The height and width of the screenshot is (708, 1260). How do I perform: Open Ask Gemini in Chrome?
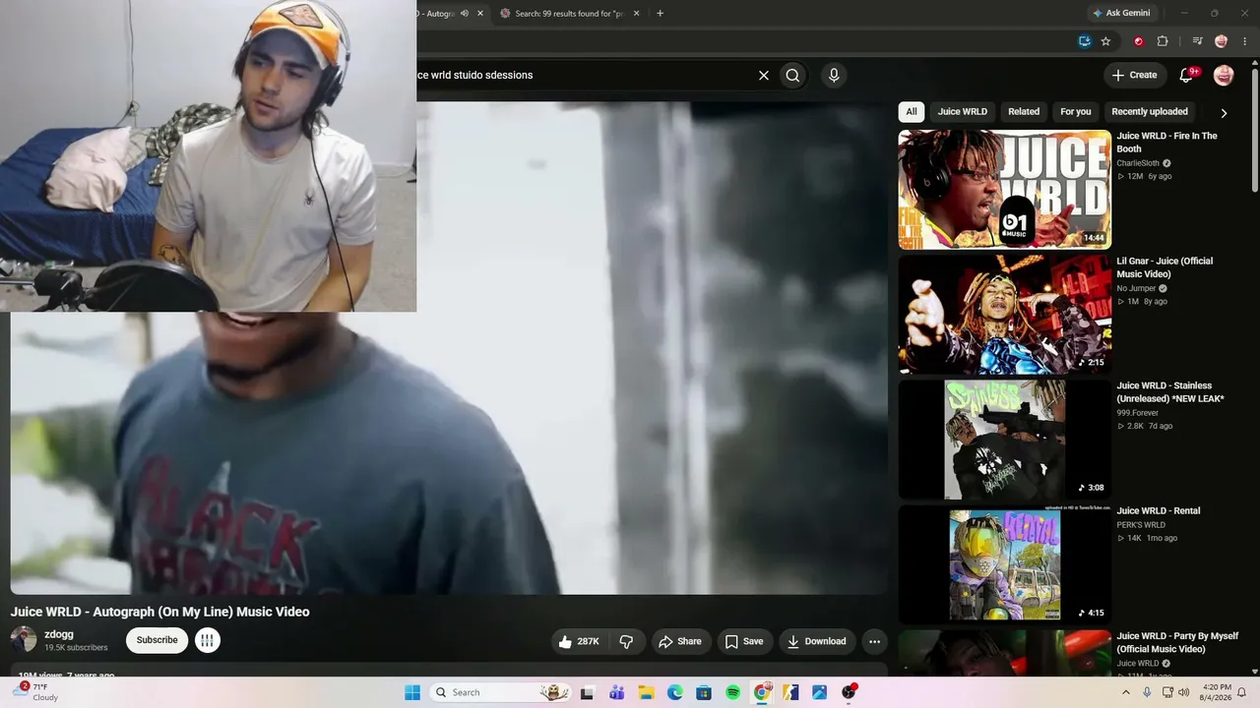1121,13
